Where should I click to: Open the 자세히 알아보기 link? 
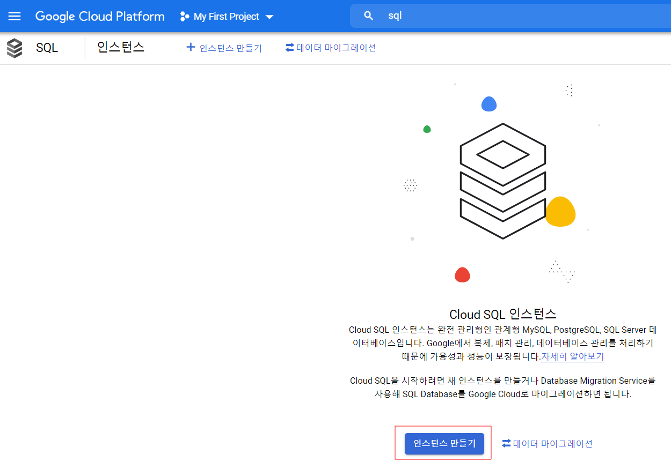click(573, 356)
